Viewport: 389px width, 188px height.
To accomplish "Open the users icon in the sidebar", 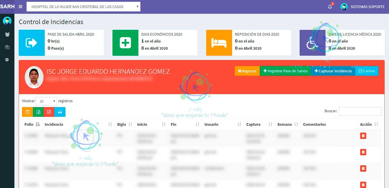I will 7,34.
